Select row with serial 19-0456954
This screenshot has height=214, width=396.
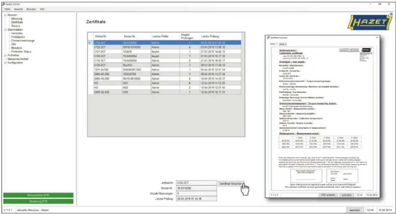click(164, 56)
